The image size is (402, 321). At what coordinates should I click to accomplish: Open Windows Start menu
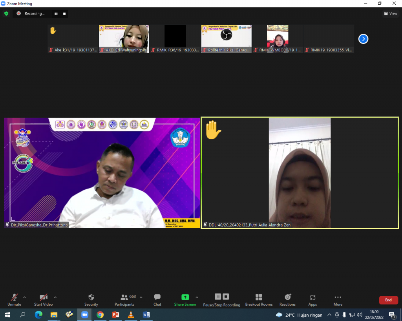coord(7,315)
